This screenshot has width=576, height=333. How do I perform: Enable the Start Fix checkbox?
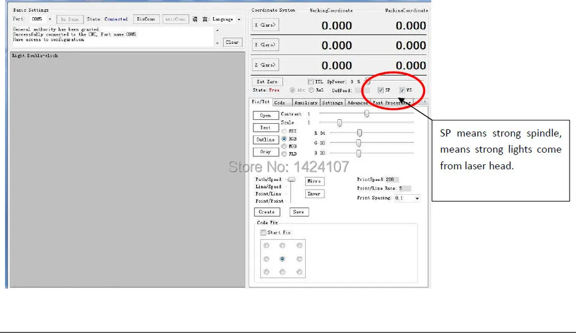[x=263, y=232]
